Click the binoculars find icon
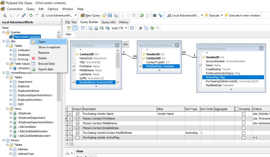Screen dimensions: 270x157 (154, 15)
